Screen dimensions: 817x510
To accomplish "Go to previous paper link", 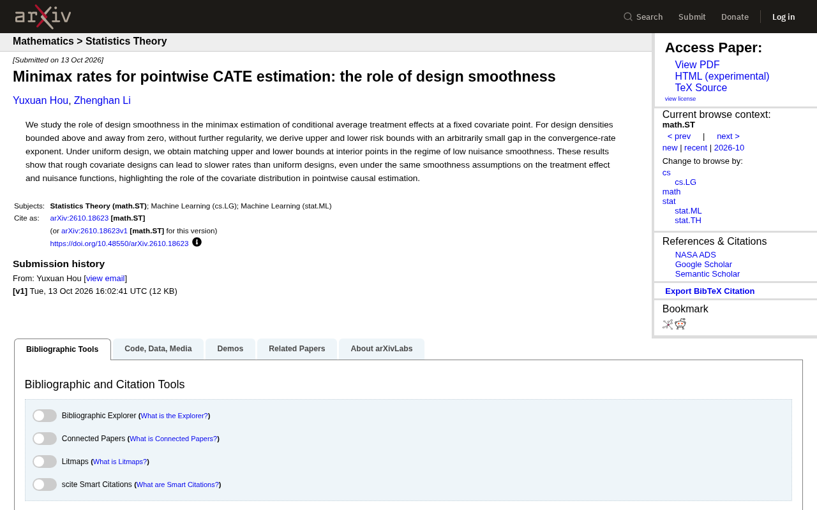I will [x=679, y=136].
